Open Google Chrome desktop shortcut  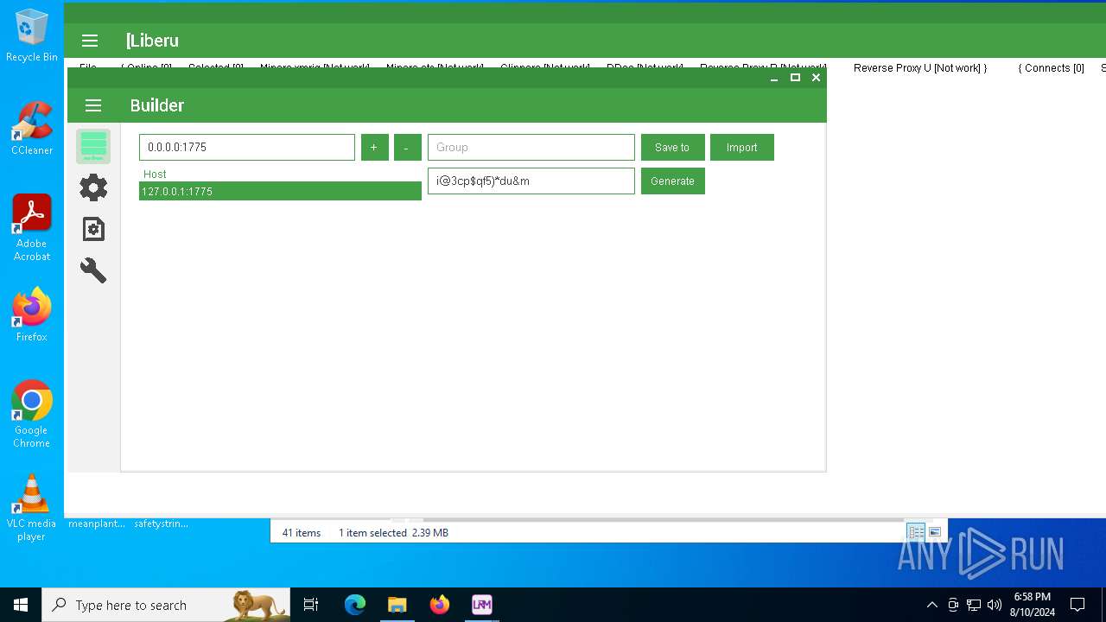[x=32, y=415]
